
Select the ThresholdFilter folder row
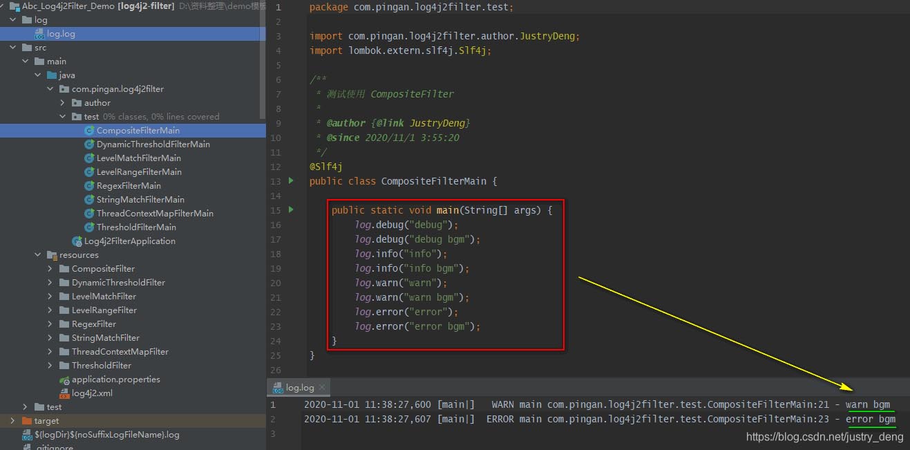pyautogui.click(x=133, y=366)
